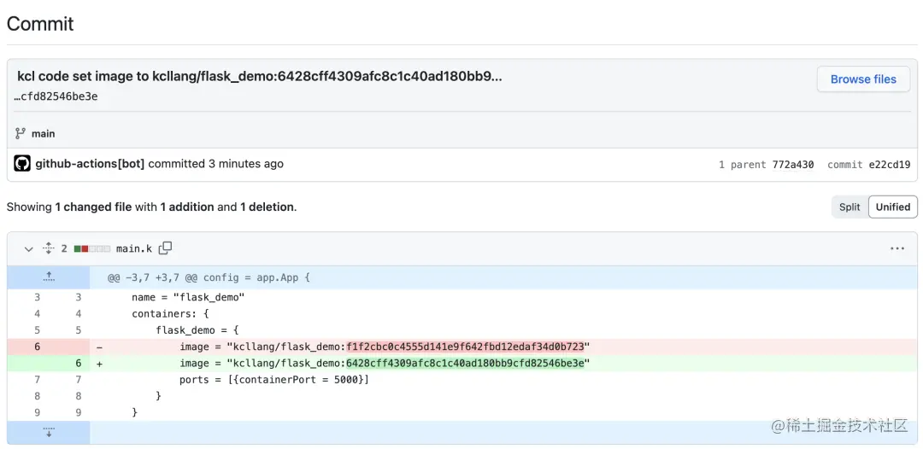Collapse the main.k file diff chevron
Image resolution: width=923 pixels, height=449 pixels.
point(28,249)
